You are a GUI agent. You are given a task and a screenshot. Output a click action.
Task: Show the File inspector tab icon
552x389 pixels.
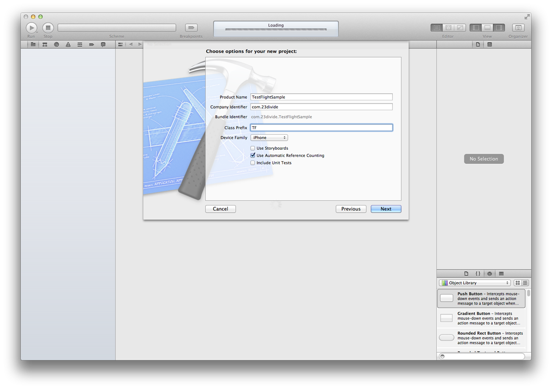(x=478, y=44)
